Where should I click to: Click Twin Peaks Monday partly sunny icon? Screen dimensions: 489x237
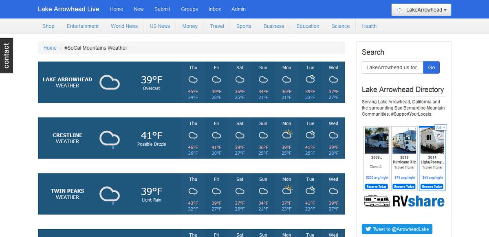coord(287,190)
